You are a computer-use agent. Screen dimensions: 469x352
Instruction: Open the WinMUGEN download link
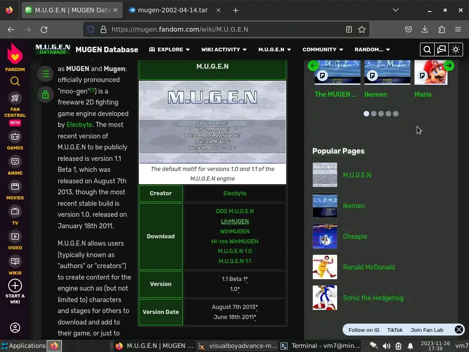(235, 231)
